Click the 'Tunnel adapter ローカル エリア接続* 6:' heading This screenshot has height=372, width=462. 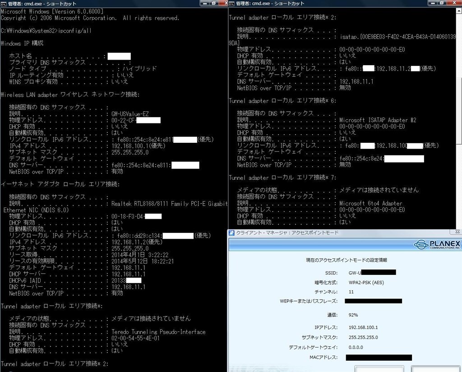[282, 101]
